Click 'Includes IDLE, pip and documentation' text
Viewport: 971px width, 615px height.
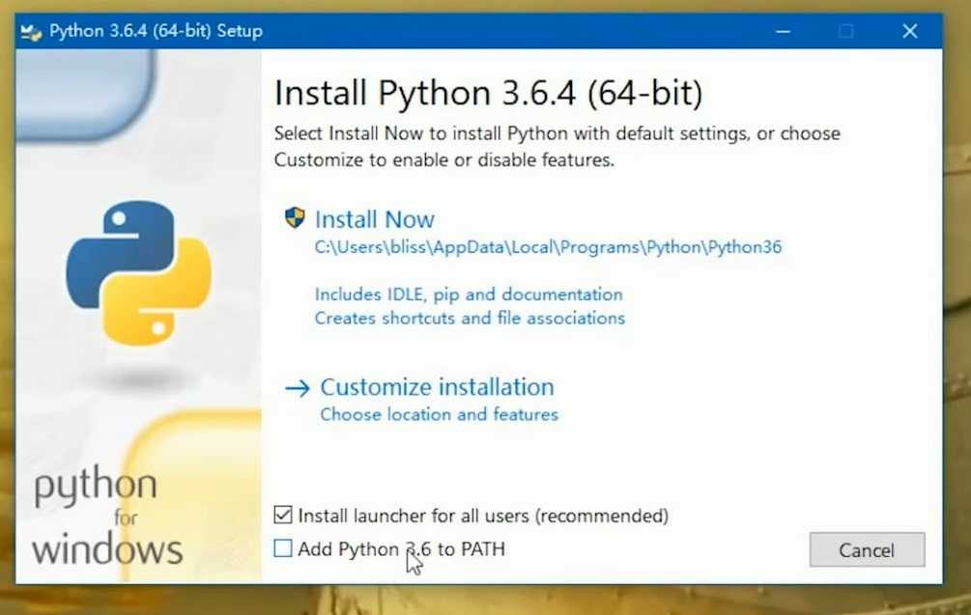tap(469, 294)
